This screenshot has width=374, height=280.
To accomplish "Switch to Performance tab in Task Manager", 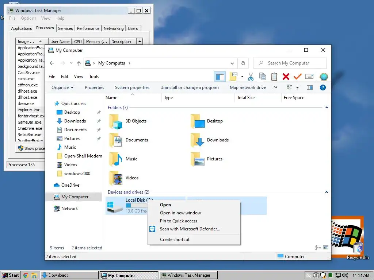I will [88, 28].
